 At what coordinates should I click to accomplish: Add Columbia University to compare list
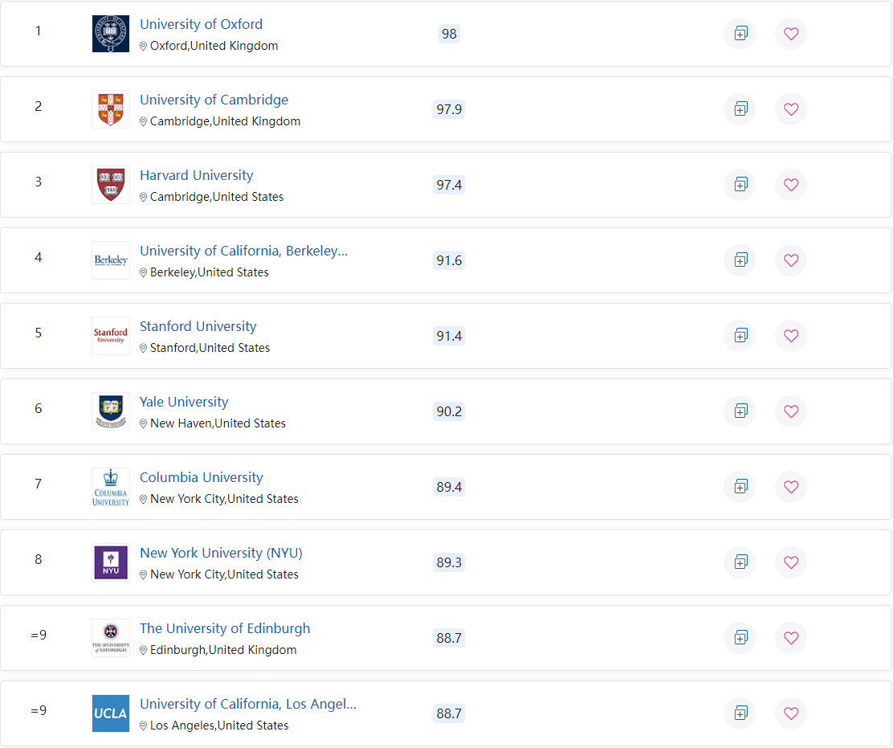tap(740, 487)
